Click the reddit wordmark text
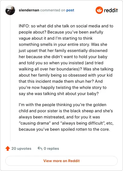123x171 pixels. (x=111, y=10)
